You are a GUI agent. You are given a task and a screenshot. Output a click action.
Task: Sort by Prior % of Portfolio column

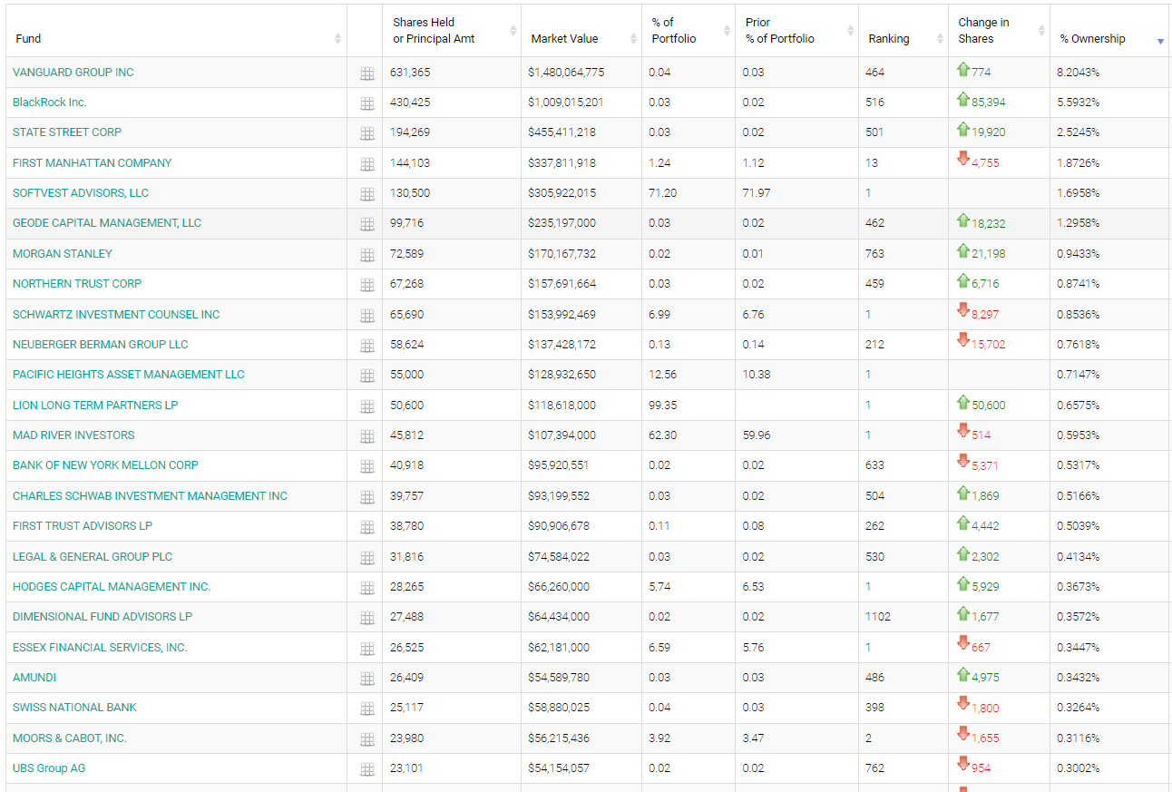797,31
